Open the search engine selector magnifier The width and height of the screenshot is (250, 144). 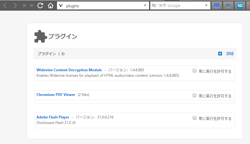click(x=154, y=5)
